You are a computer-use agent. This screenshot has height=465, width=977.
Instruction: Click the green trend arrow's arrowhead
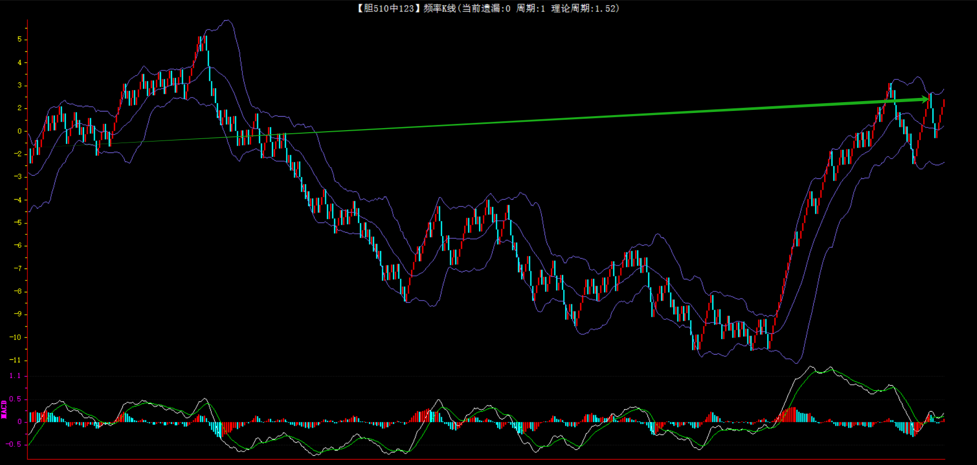point(925,99)
